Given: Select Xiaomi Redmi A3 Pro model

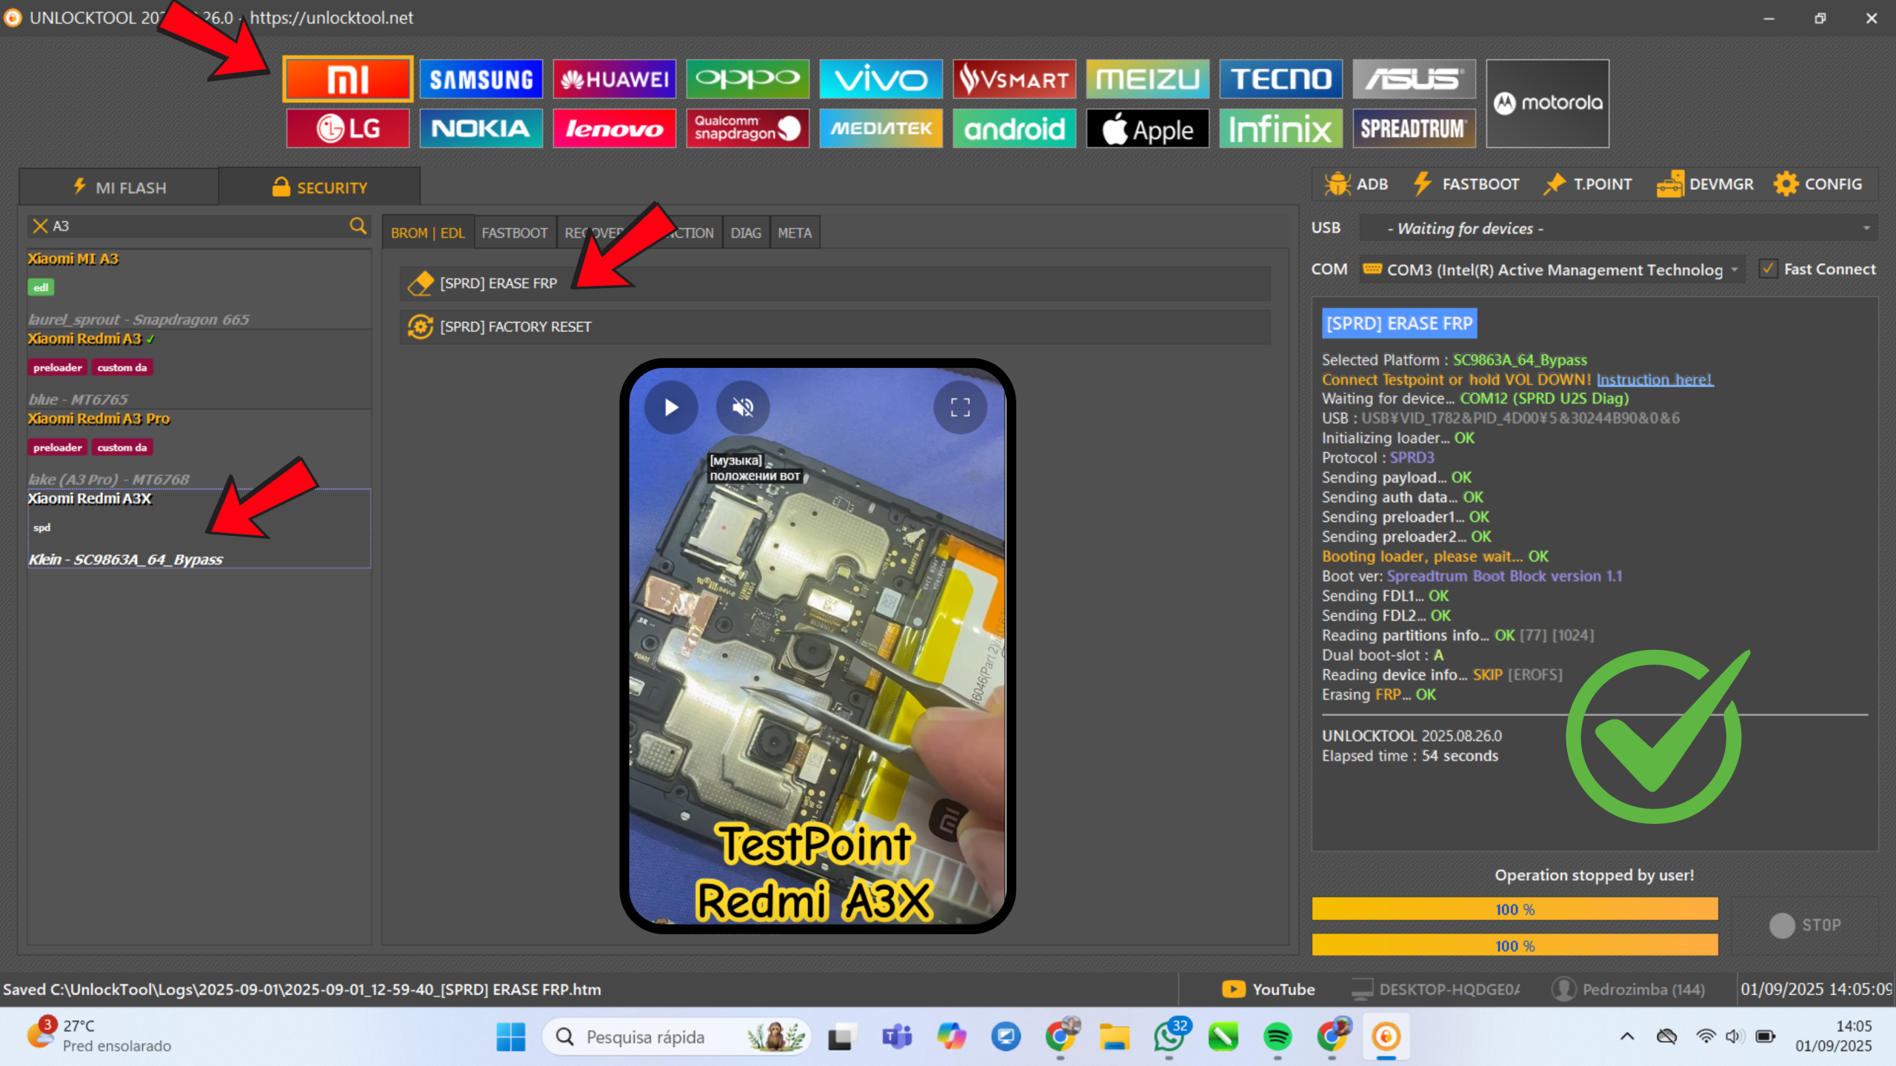Looking at the screenshot, I should (x=198, y=449).
